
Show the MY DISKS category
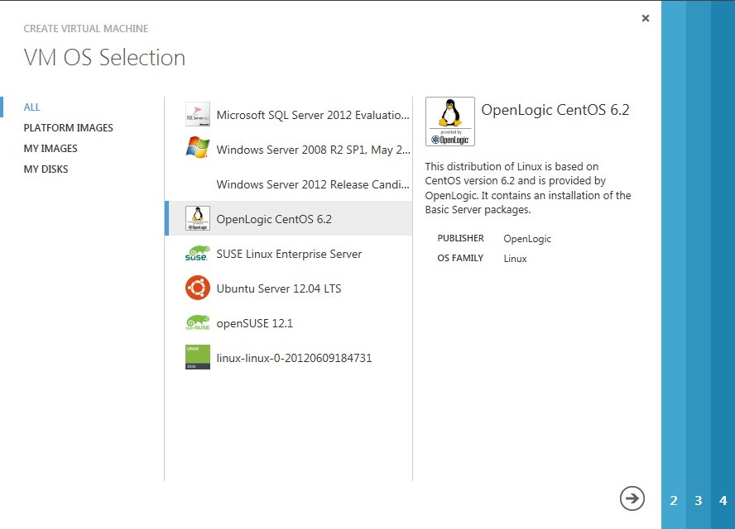pyautogui.click(x=46, y=169)
